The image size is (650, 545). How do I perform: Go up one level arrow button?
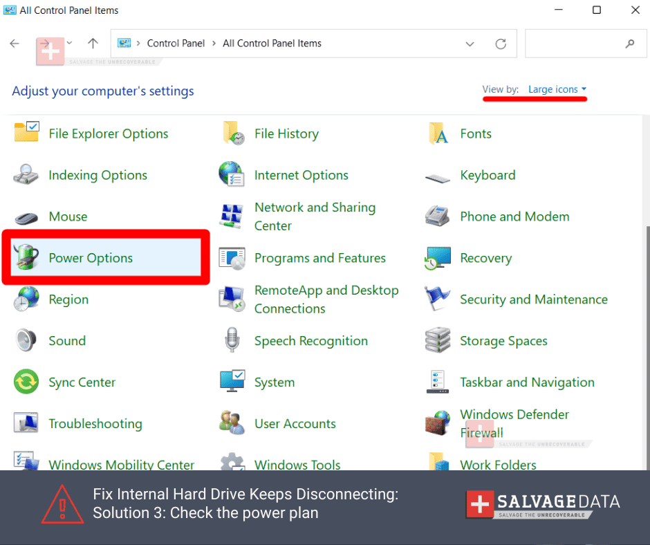point(93,43)
